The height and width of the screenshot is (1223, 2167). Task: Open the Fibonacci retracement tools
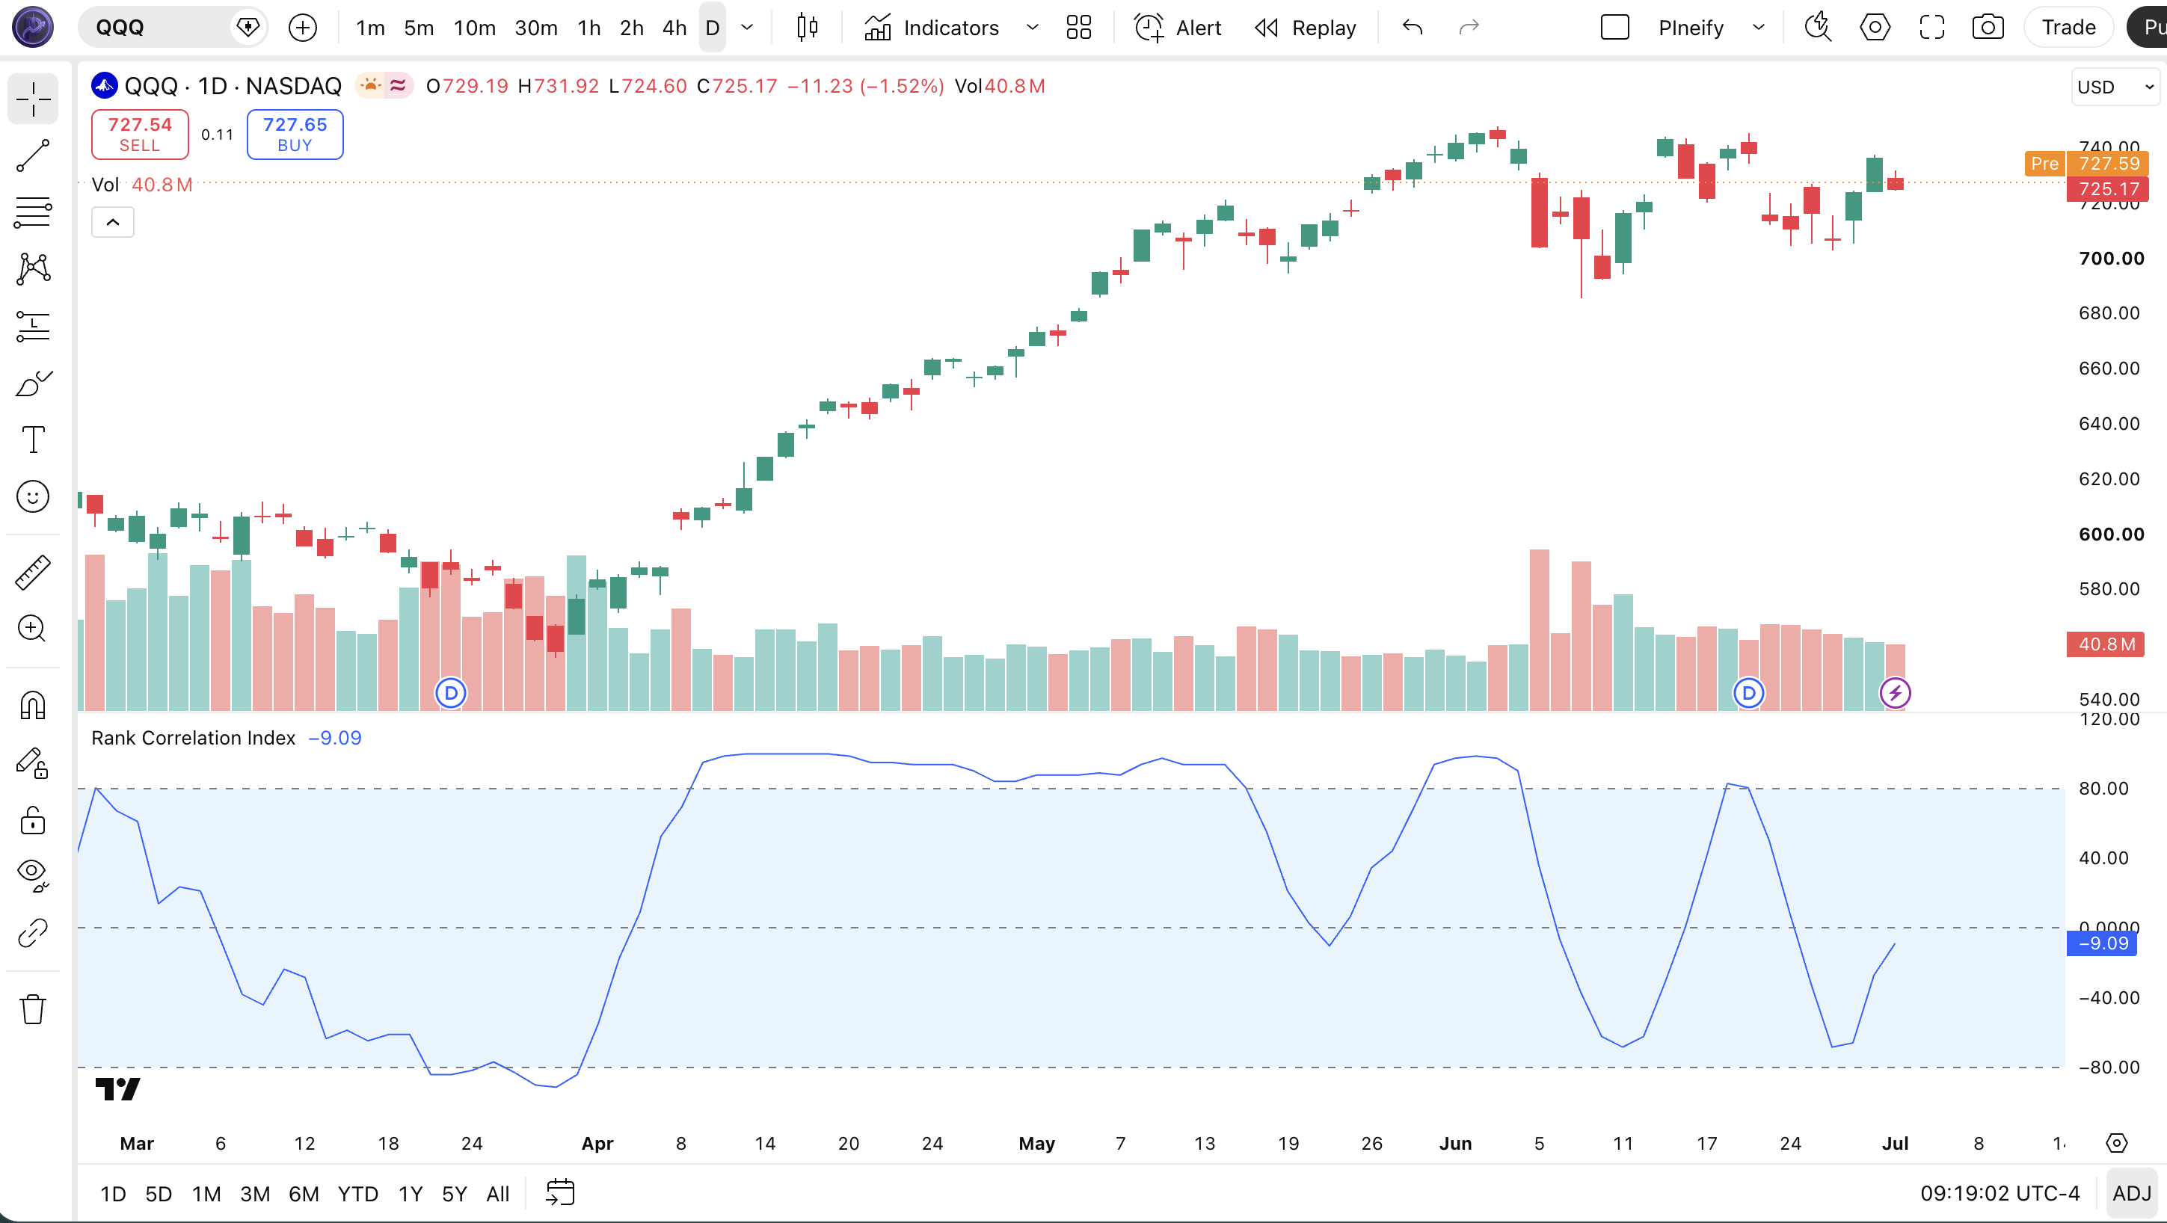click(33, 212)
